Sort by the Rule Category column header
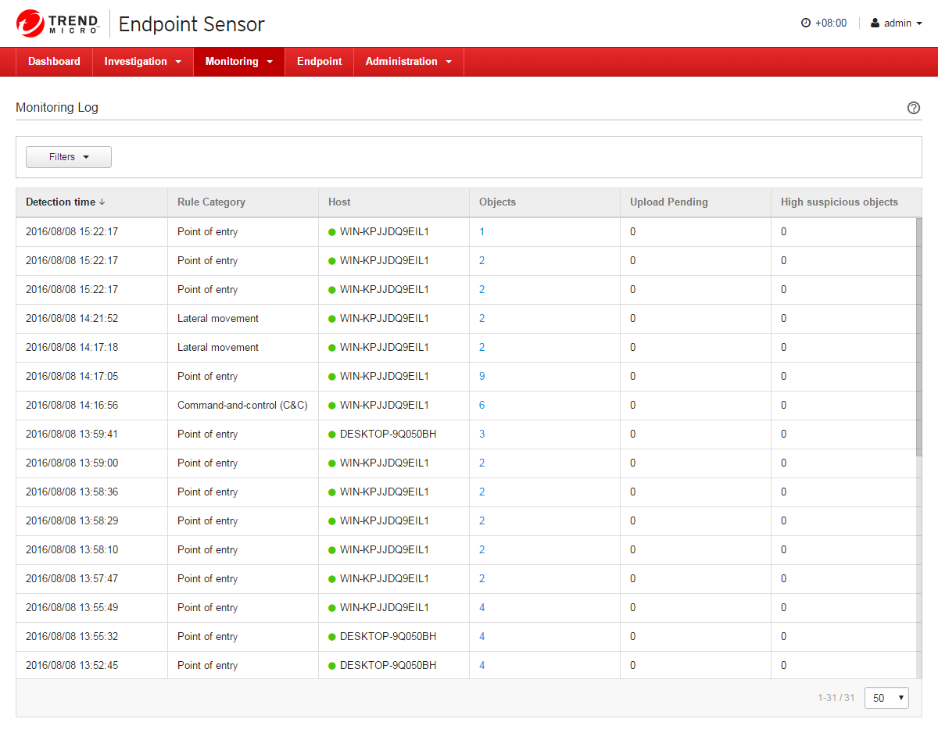The width and height of the screenshot is (938, 751). pos(211,202)
